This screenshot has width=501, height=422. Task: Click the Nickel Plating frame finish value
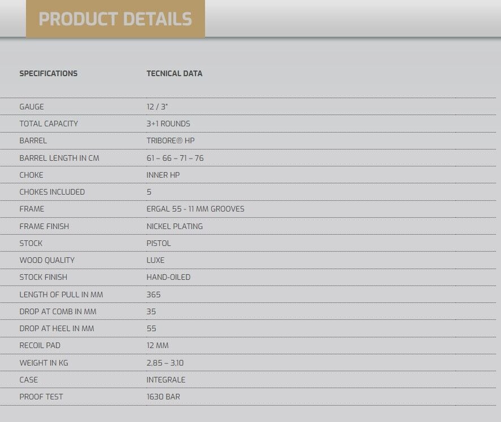click(x=175, y=226)
